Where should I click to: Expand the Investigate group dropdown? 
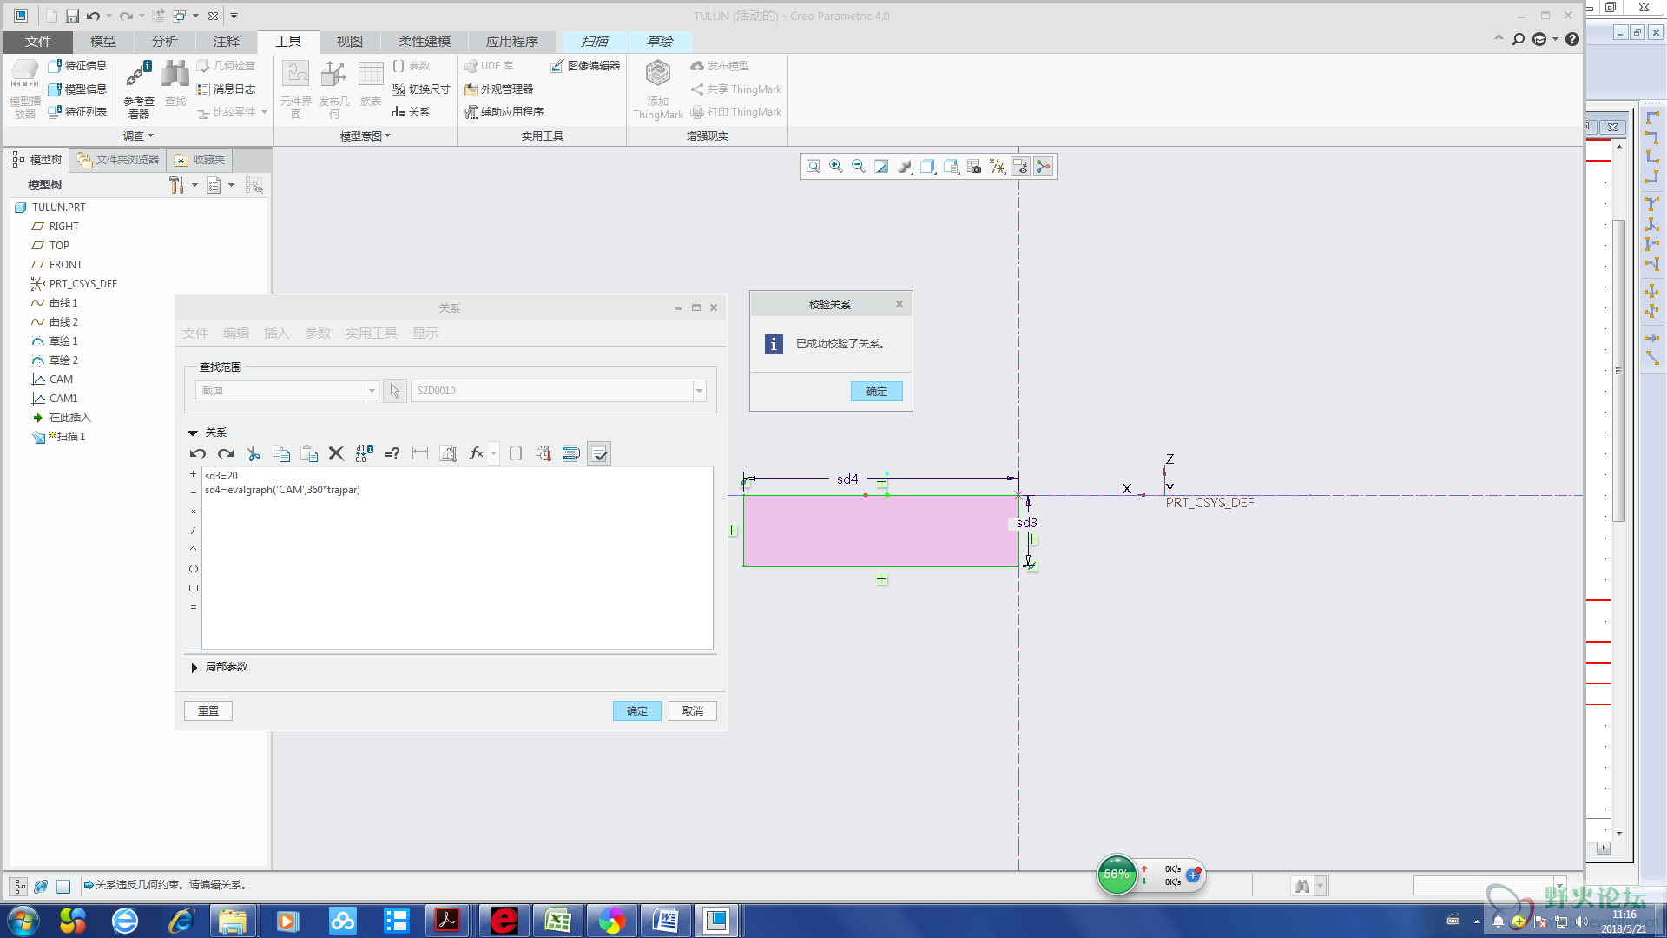(138, 135)
